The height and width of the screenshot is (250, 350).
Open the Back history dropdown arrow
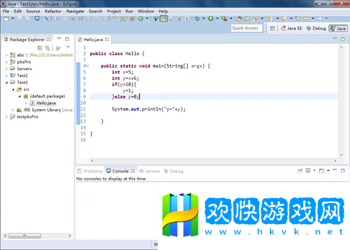pyautogui.click(x=313, y=18)
